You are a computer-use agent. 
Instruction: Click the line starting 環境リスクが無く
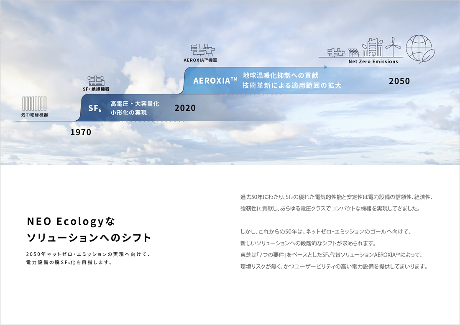334,267
